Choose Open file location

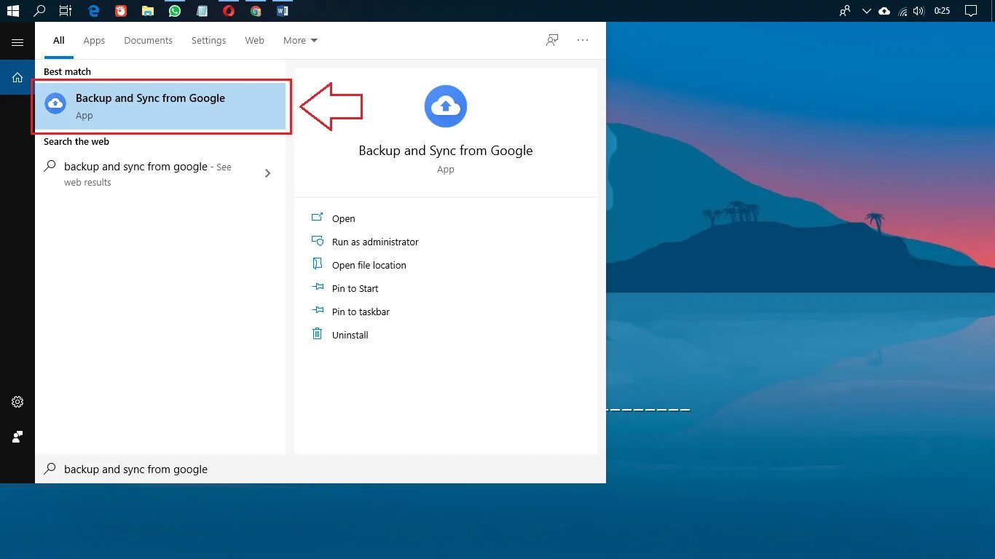coord(369,265)
